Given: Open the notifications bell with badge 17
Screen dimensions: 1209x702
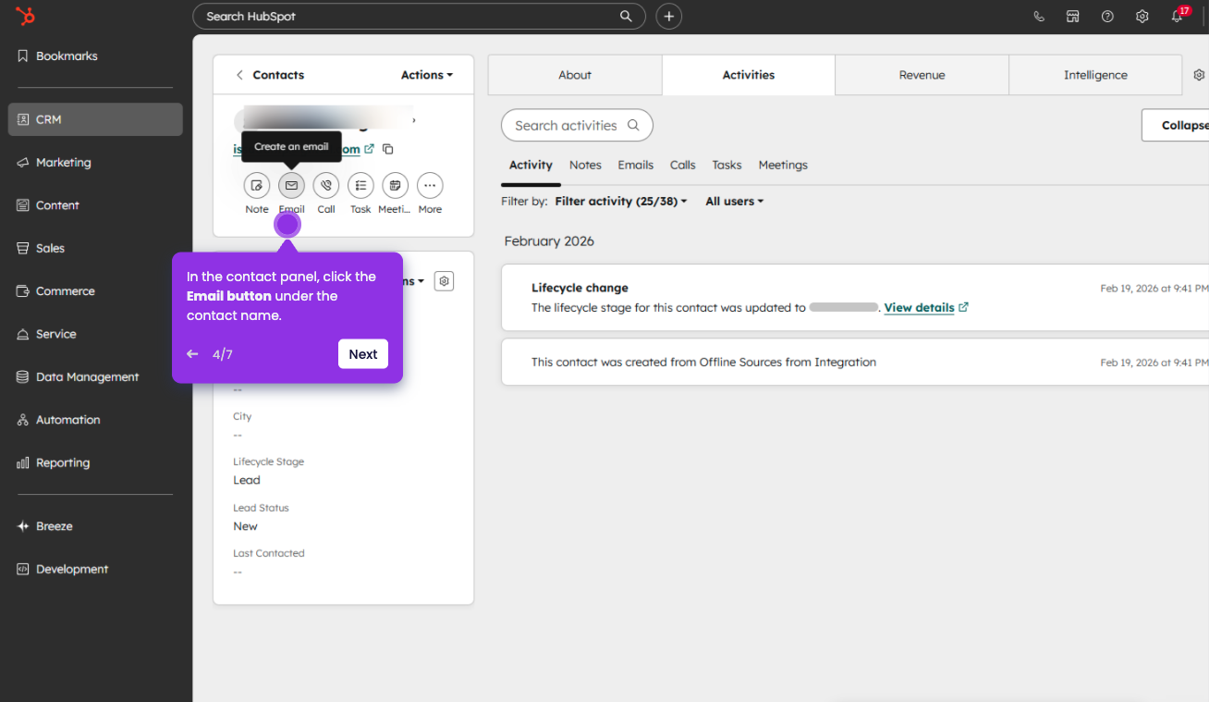Looking at the screenshot, I should (1178, 16).
